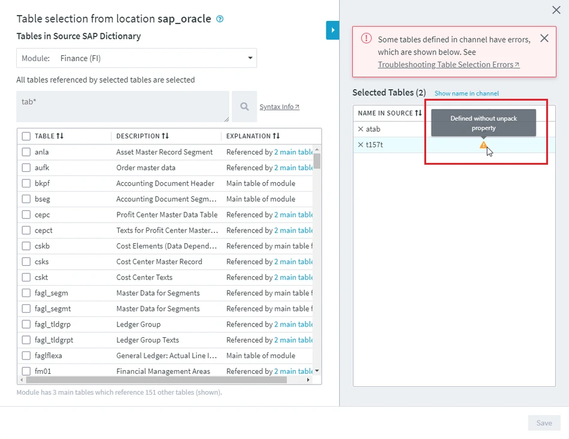Sort by Name in Source column
The height and width of the screenshot is (439, 569).
click(x=418, y=113)
